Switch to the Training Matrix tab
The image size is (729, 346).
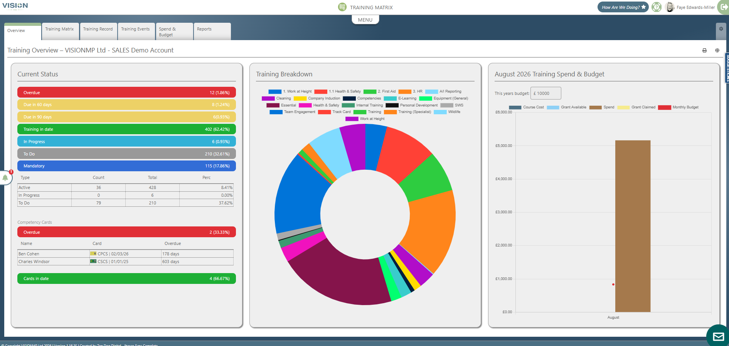click(60, 31)
